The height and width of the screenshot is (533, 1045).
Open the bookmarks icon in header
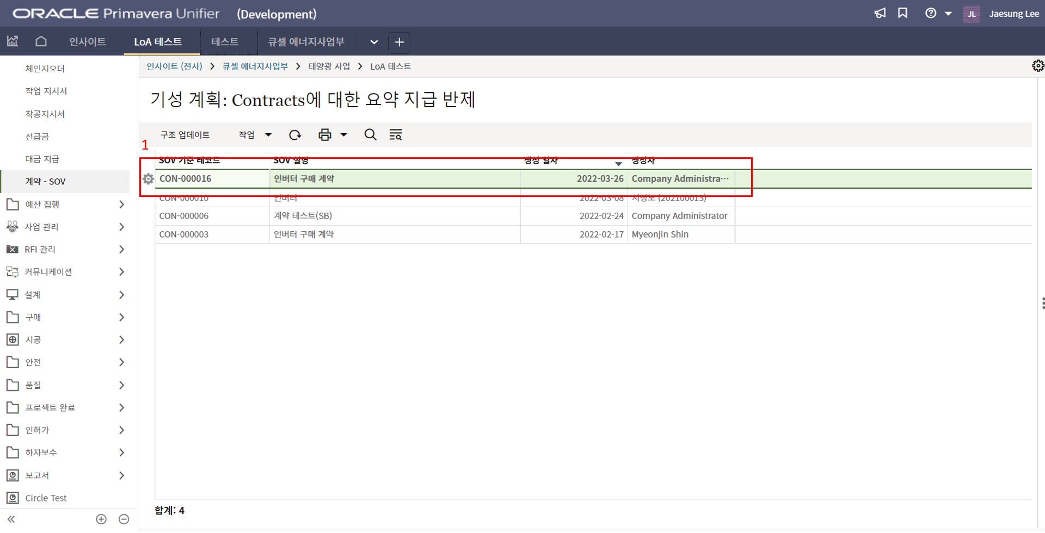902,14
